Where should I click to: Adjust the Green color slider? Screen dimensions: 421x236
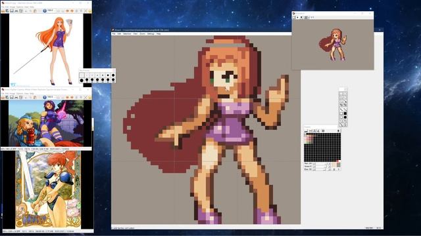click(x=322, y=167)
